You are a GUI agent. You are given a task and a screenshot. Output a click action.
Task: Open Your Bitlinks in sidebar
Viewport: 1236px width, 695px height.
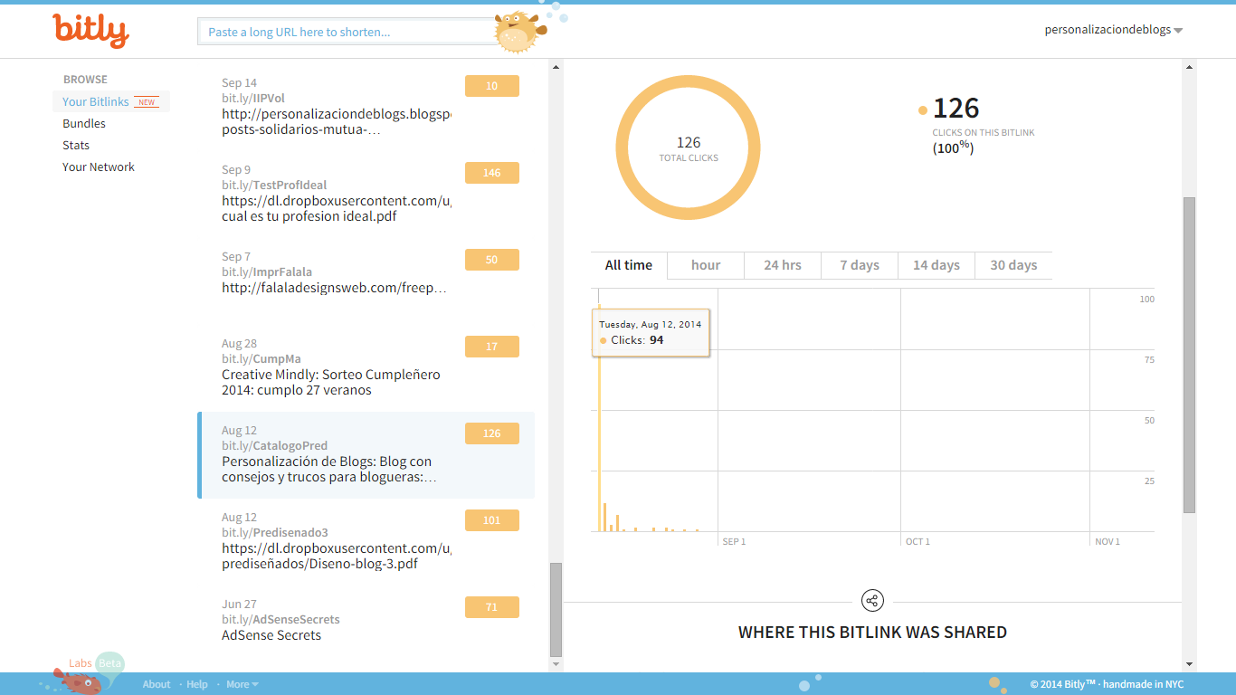pos(96,101)
